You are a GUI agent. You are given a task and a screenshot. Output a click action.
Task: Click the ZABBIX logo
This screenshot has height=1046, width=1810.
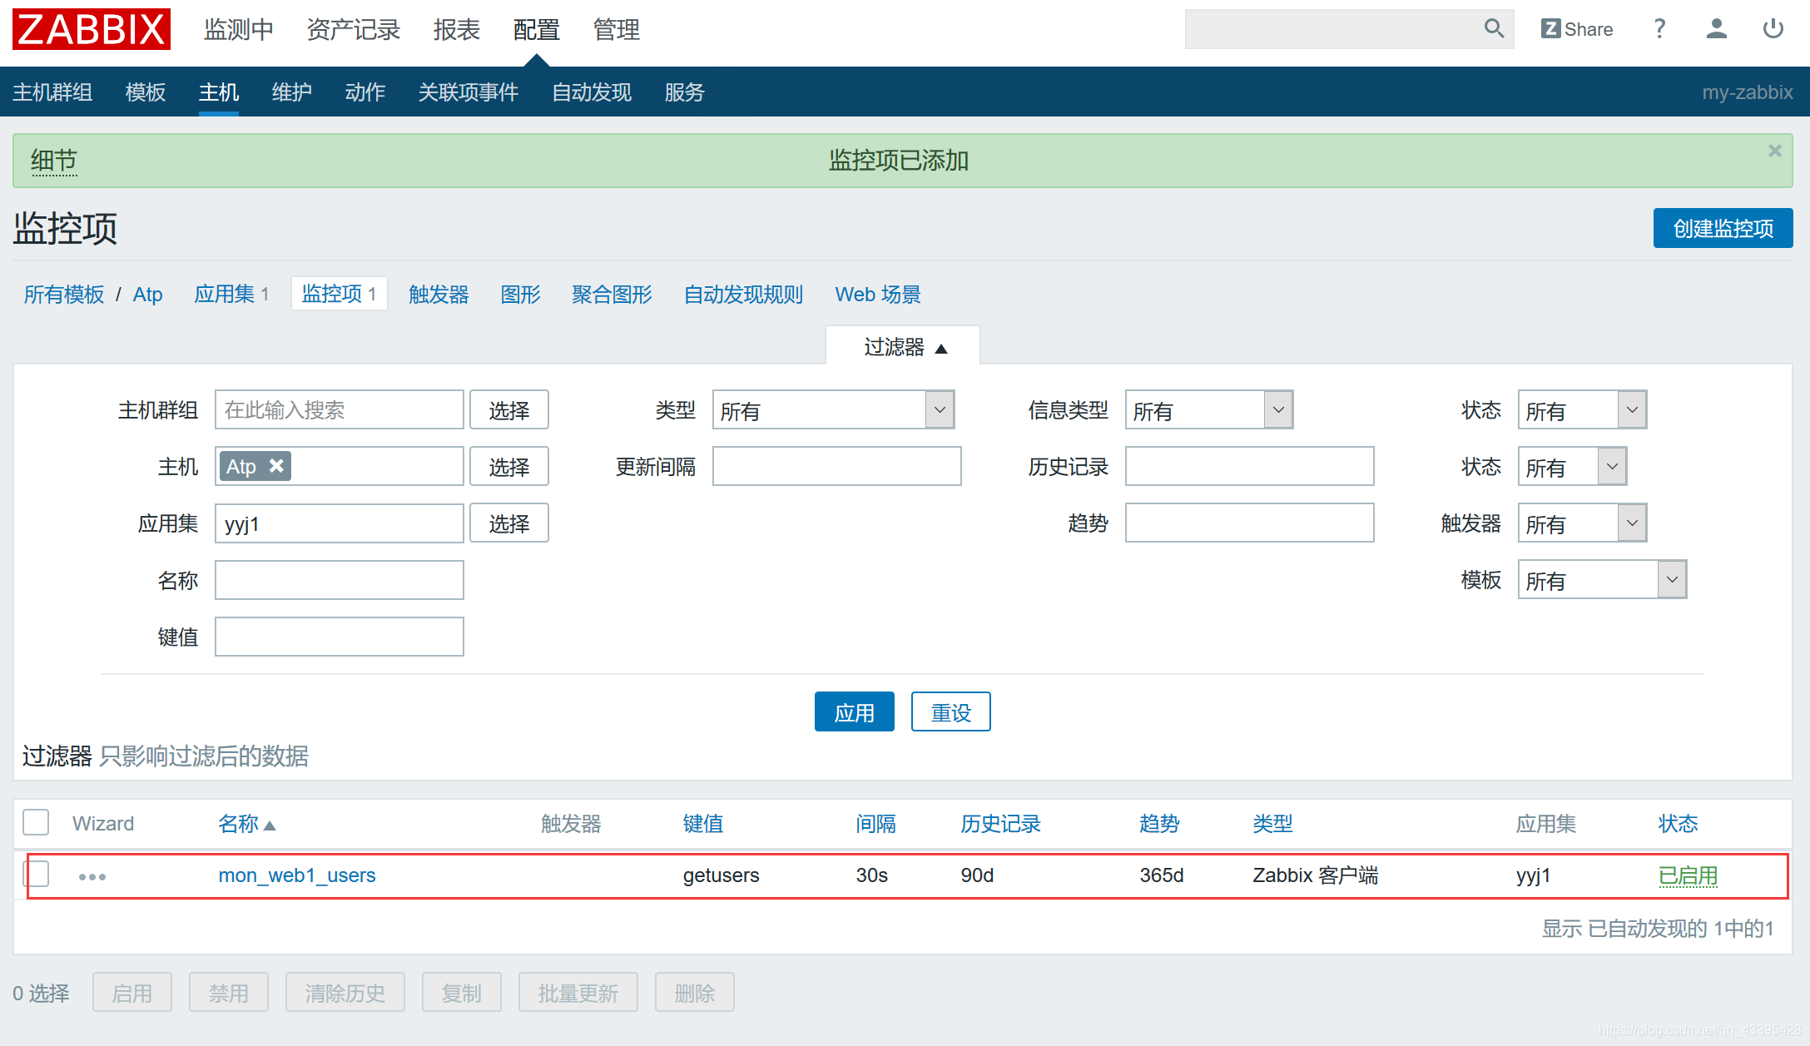point(92,29)
